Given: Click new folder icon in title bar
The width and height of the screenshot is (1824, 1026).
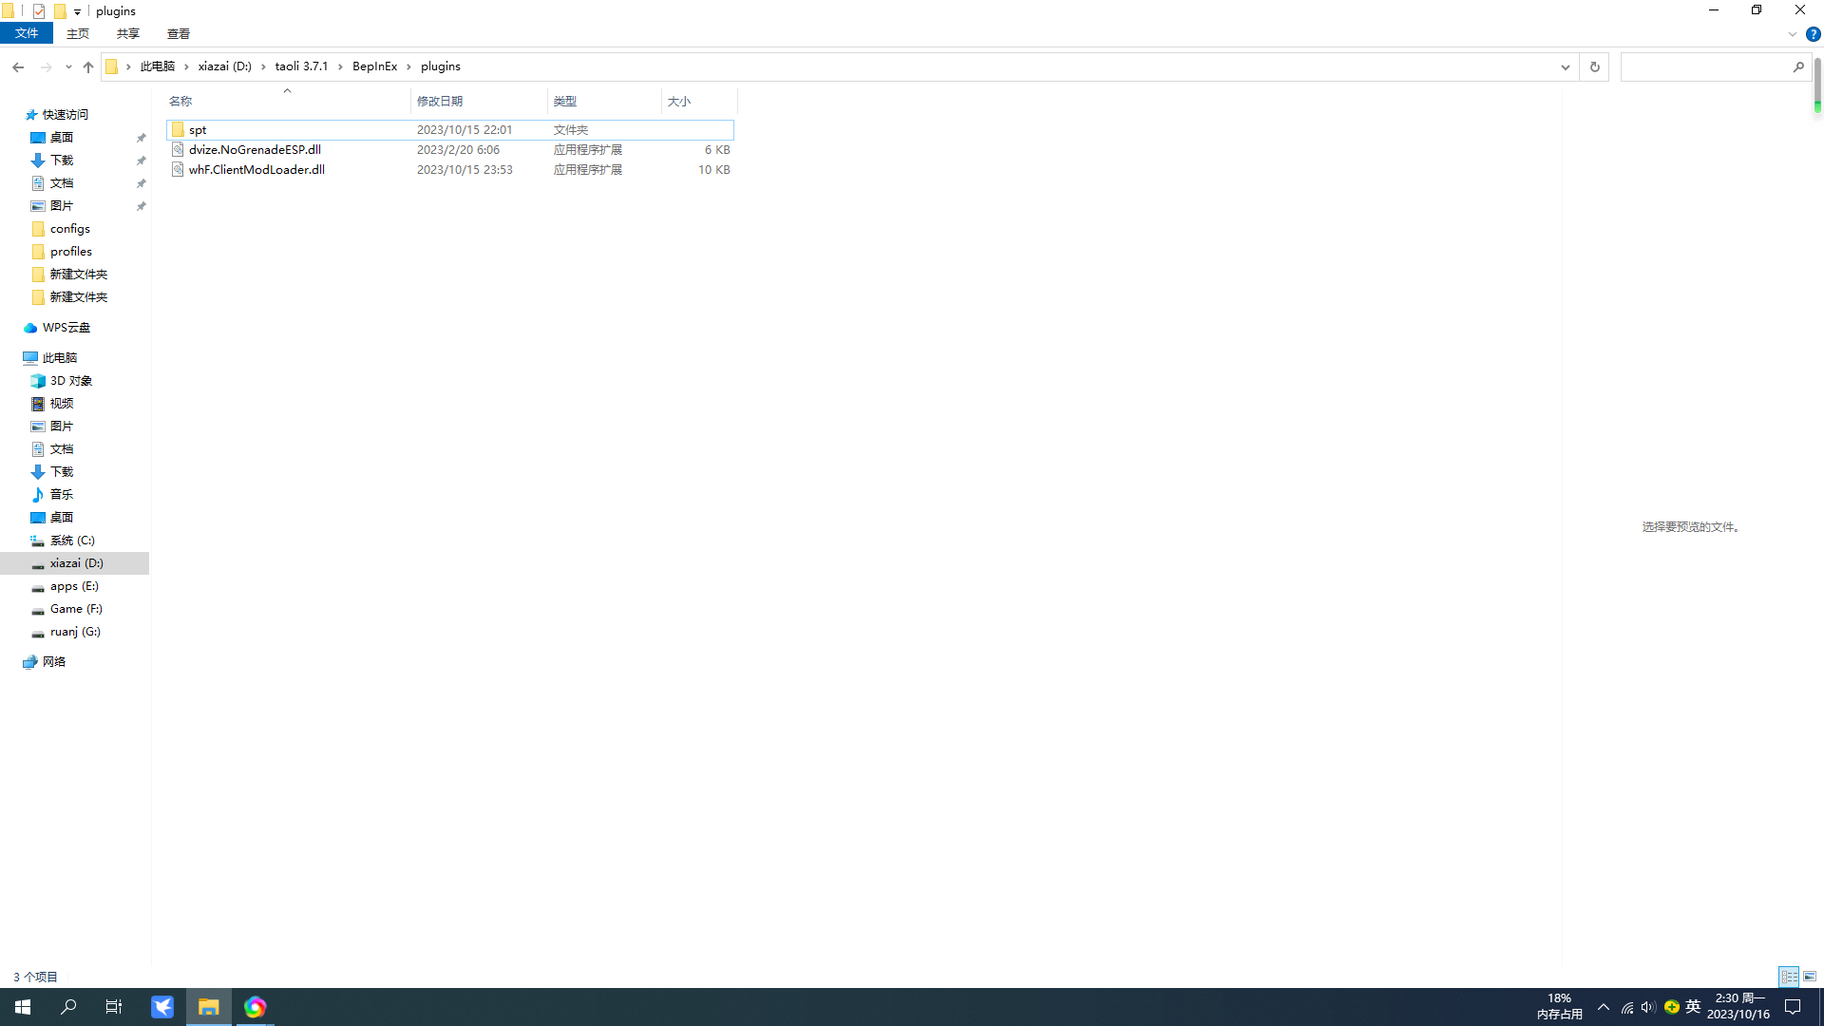Looking at the screenshot, I should pyautogui.click(x=60, y=11).
